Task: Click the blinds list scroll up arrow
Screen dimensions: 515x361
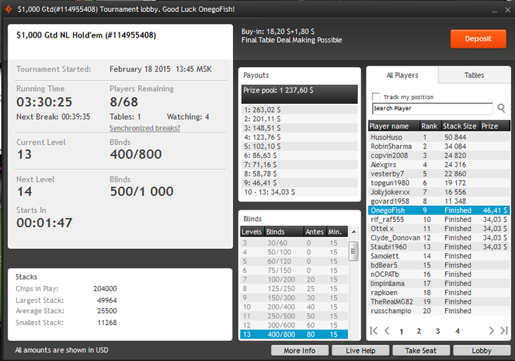Action: pyautogui.click(x=354, y=232)
